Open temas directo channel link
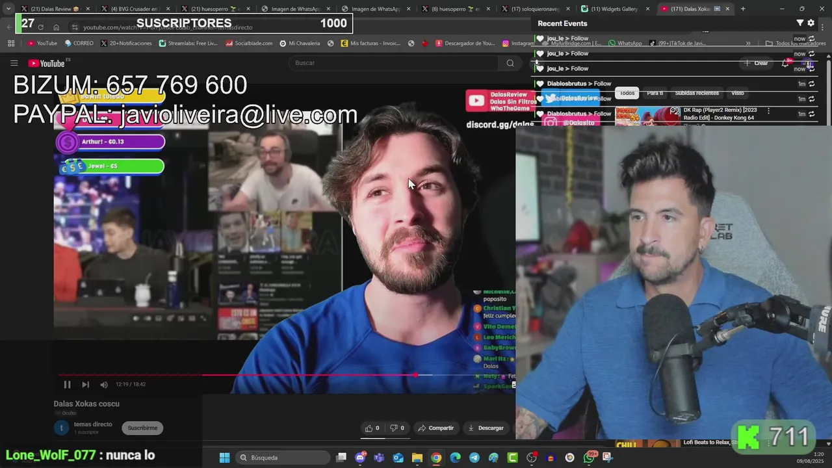The height and width of the screenshot is (468, 832). [x=93, y=424]
